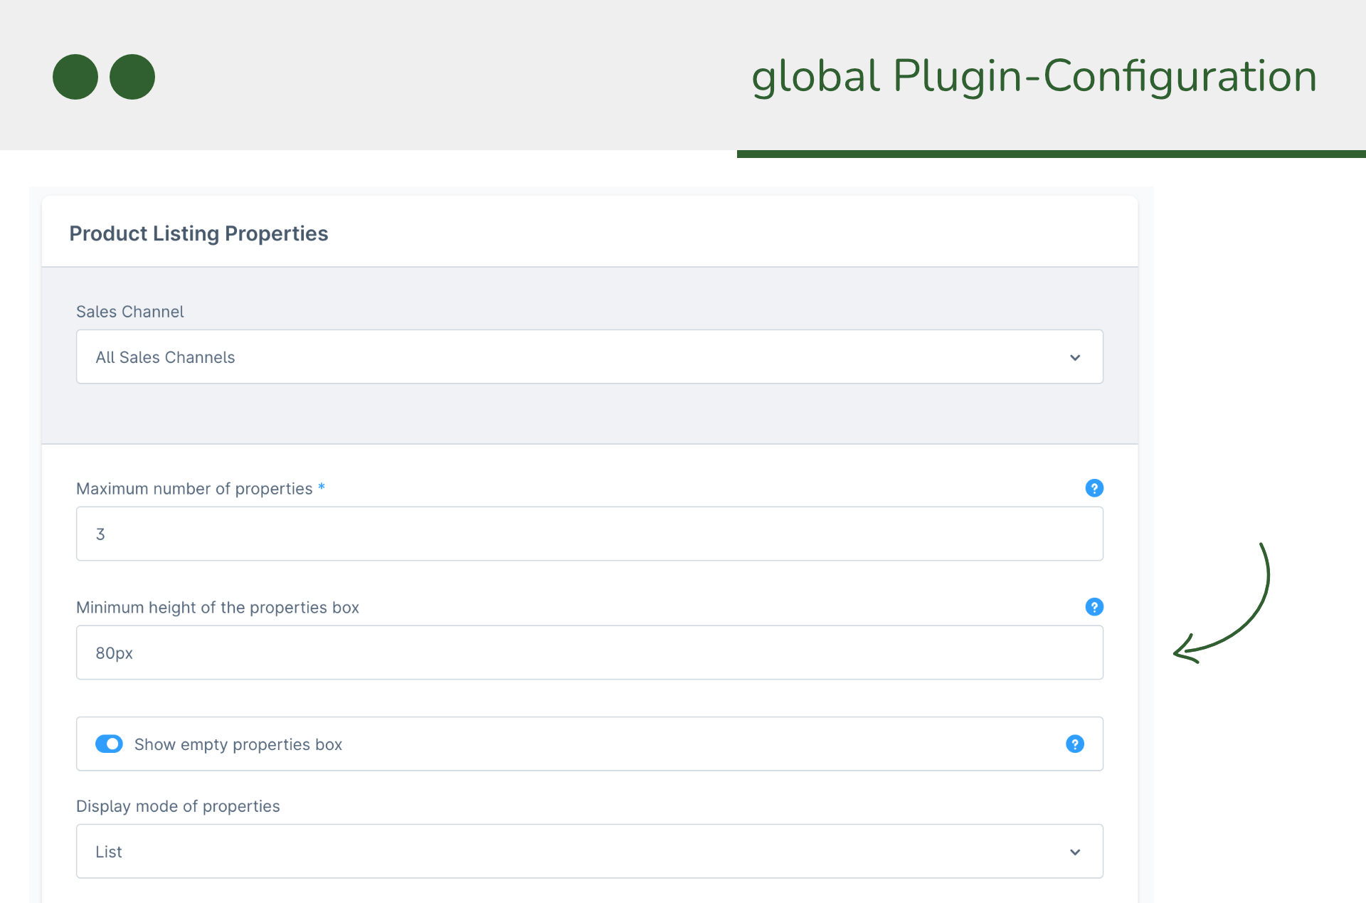Image resolution: width=1366 pixels, height=903 pixels.
Task: Click the Sales Channel label
Action: tap(129, 312)
